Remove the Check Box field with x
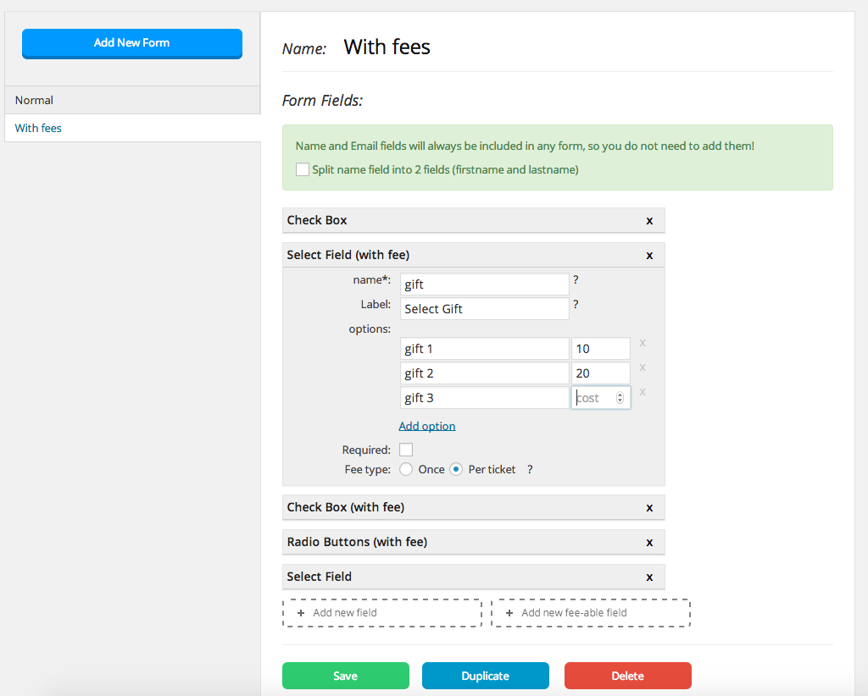Viewport: 868px width, 696px height. (x=649, y=220)
